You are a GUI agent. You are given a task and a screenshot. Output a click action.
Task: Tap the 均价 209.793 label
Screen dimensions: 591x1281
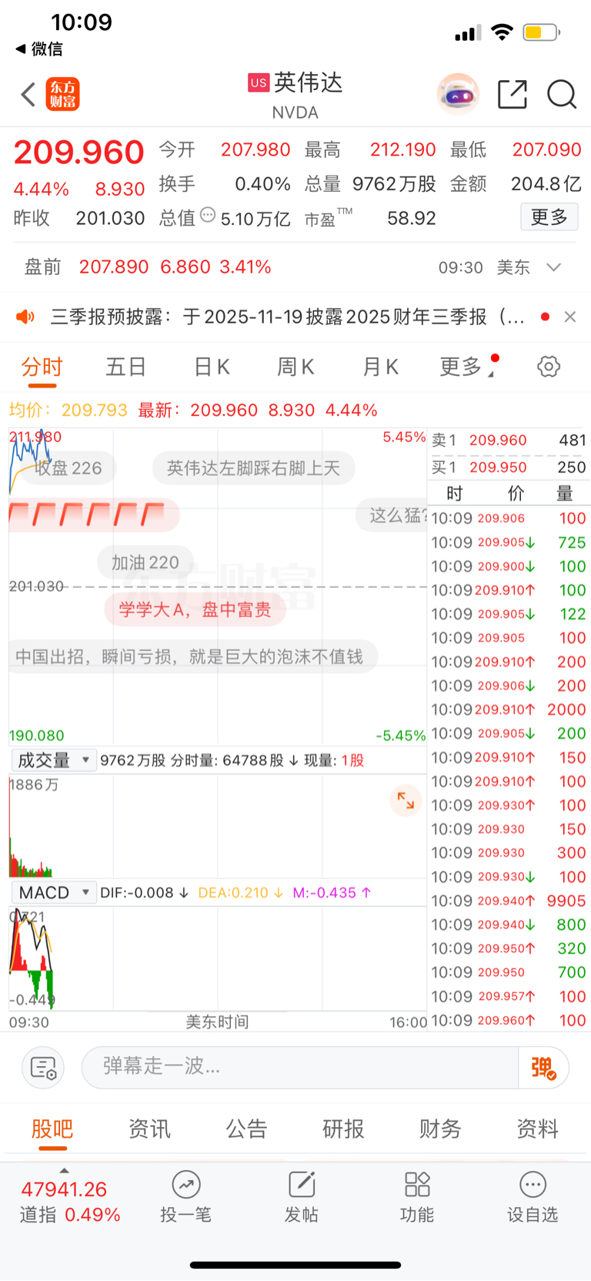click(x=68, y=410)
